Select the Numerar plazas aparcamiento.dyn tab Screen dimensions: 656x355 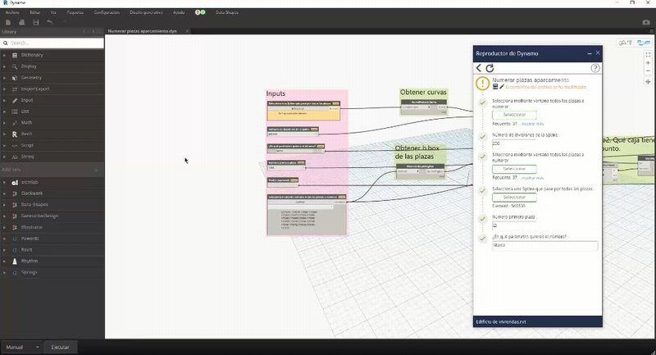point(143,31)
